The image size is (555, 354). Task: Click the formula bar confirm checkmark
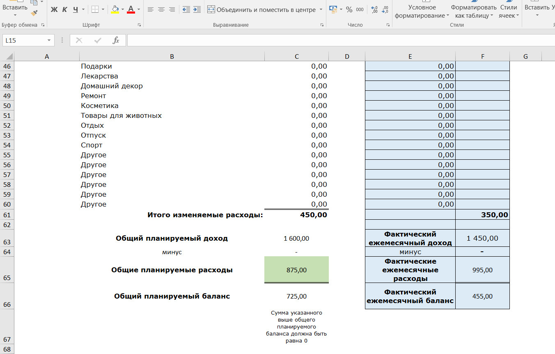[98, 40]
